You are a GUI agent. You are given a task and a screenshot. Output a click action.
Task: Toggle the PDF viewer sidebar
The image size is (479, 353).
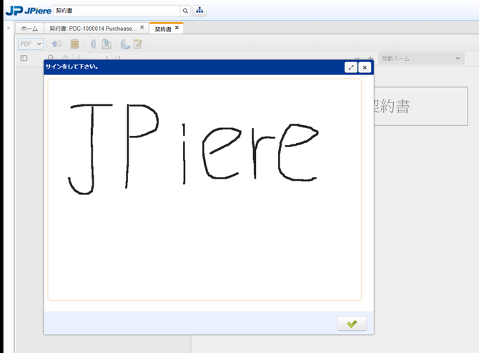(24, 58)
